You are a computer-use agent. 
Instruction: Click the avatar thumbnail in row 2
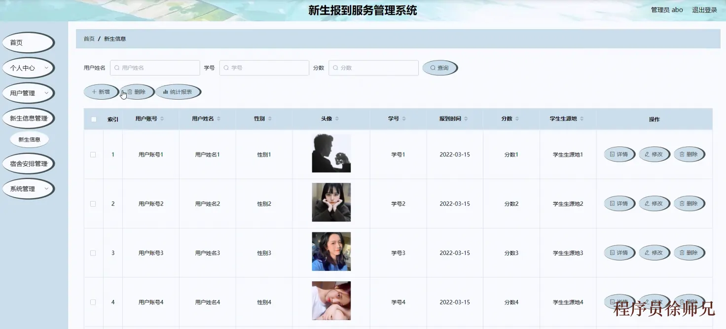pos(331,202)
